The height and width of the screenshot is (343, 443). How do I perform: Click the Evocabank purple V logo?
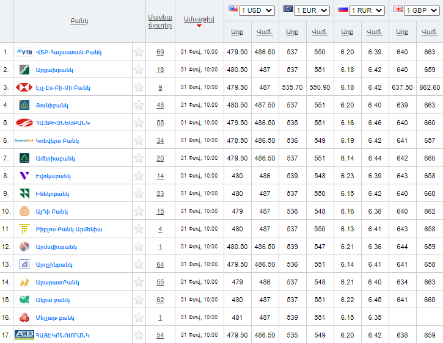click(24, 176)
